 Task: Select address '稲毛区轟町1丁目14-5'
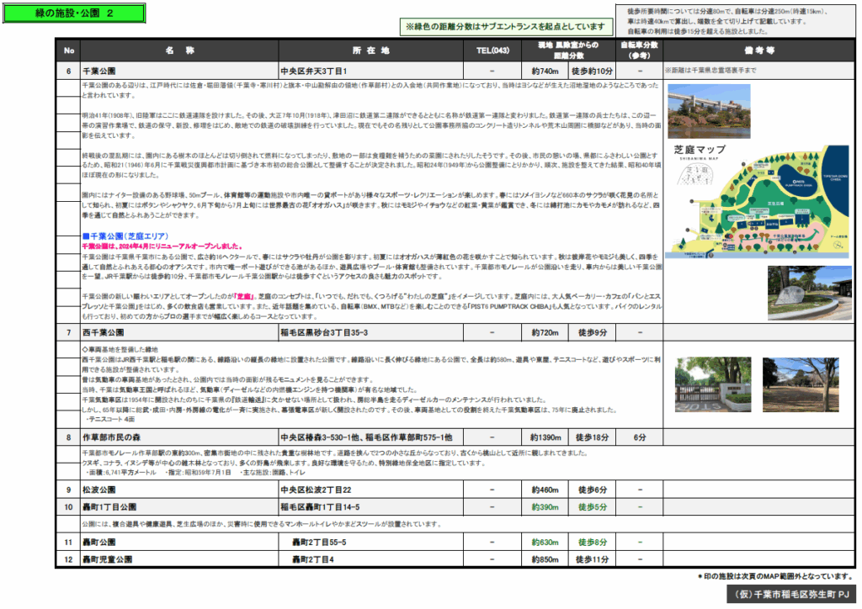coord(321,507)
